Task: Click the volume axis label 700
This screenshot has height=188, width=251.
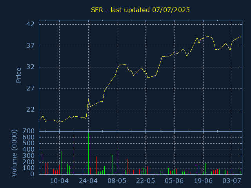Action: point(29,131)
